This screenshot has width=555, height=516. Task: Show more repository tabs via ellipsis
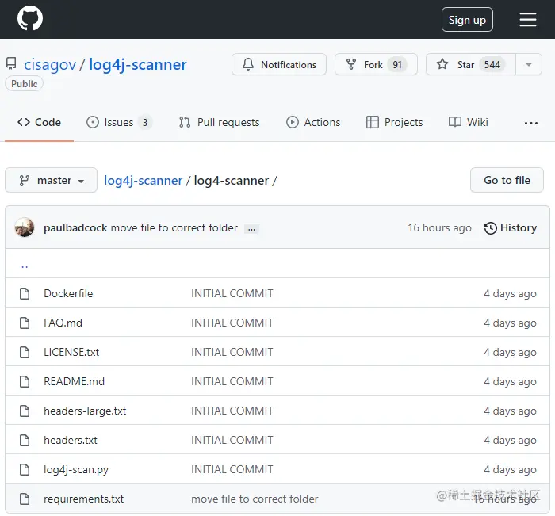[531, 123]
